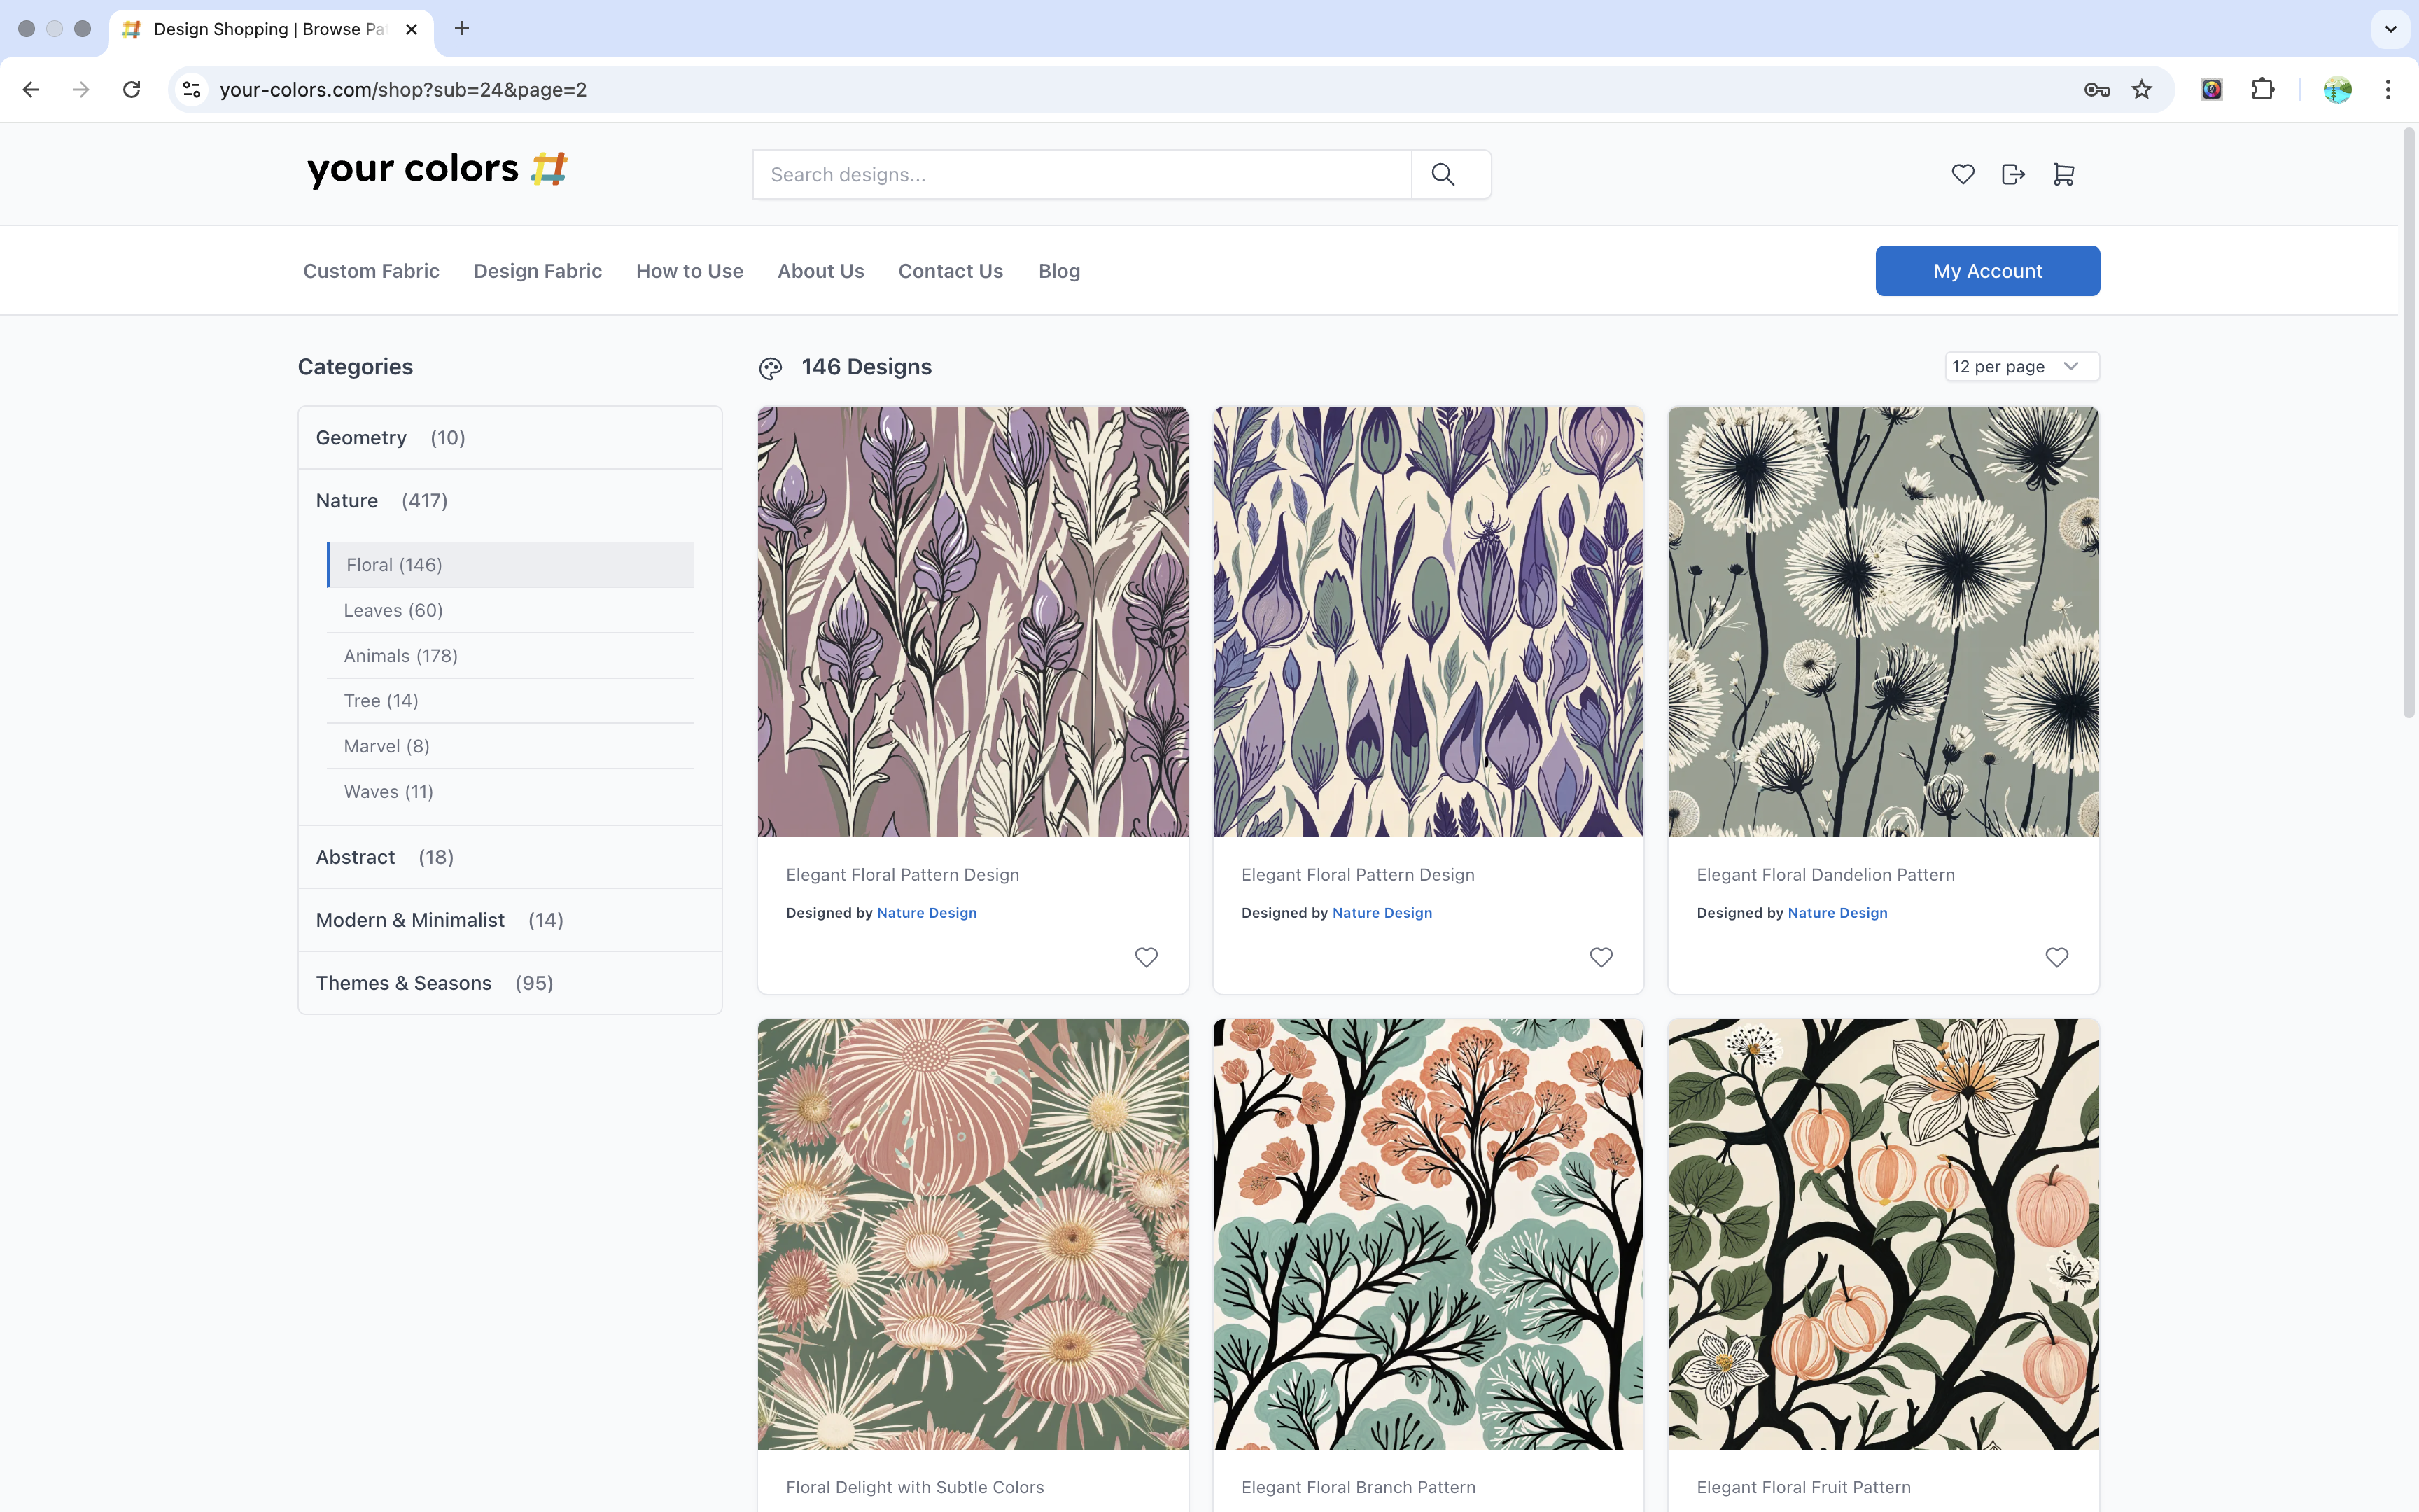Bookmark the page using the star icon
Viewport: 2419px width, 1512px height.
(x=2140, y=89)
